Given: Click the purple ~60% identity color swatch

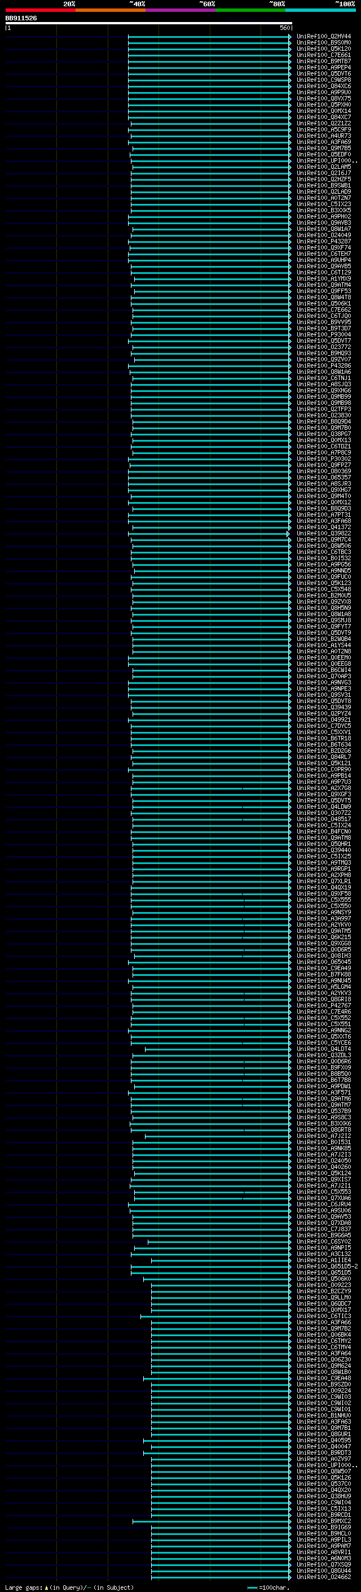Looking at the screenshot, I should [180, 10].
